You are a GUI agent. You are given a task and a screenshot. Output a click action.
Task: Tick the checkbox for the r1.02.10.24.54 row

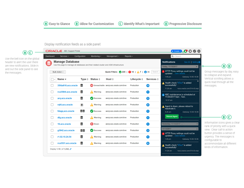pos(52,137)
